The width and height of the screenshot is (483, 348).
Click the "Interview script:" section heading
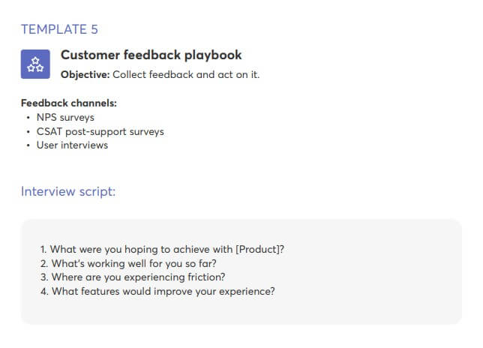click(x=68, y=191)
